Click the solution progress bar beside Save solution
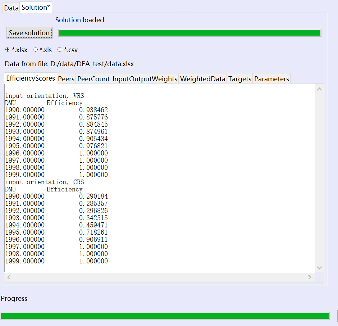The width and height of the screenshot is (338, 326). (190, 33)
